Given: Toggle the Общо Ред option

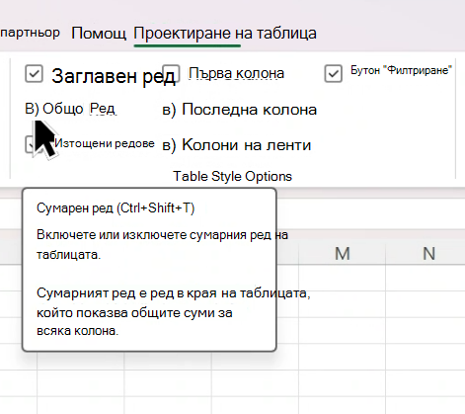Looking at the screenshot, I should (70, 109).
